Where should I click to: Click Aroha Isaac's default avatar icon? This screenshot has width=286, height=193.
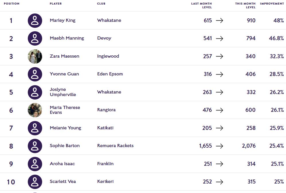pos(35,164)
